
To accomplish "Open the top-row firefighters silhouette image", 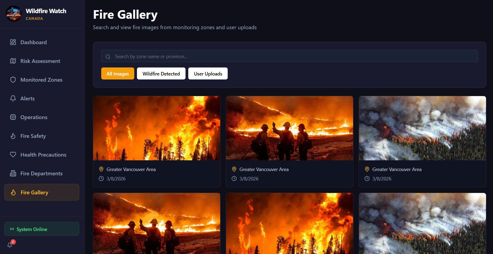I will (x=289, y=128).
